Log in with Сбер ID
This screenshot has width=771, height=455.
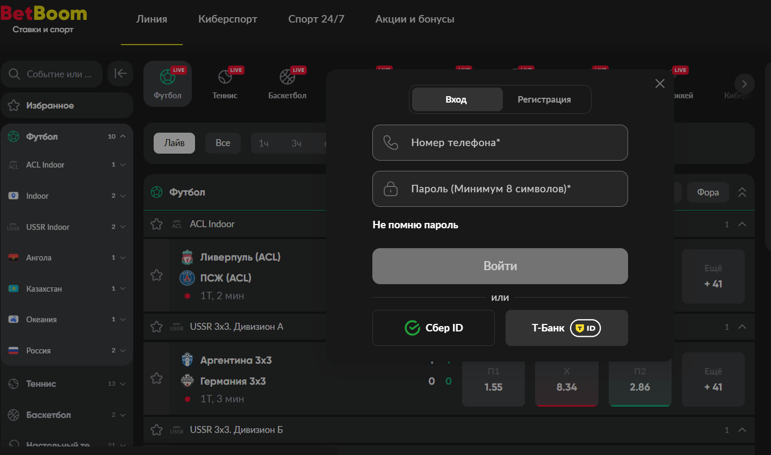(434, 328)
